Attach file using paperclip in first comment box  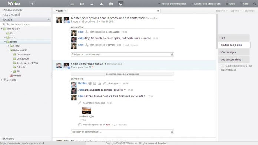pyautogui.click(x=172, y=54)
